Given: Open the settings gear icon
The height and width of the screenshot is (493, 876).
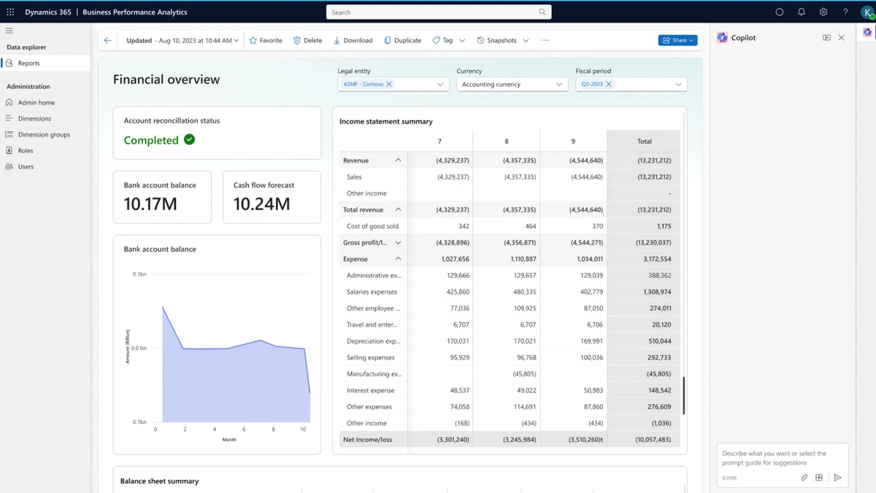Looking at the screenshot, I should click(x=823, y=12).
